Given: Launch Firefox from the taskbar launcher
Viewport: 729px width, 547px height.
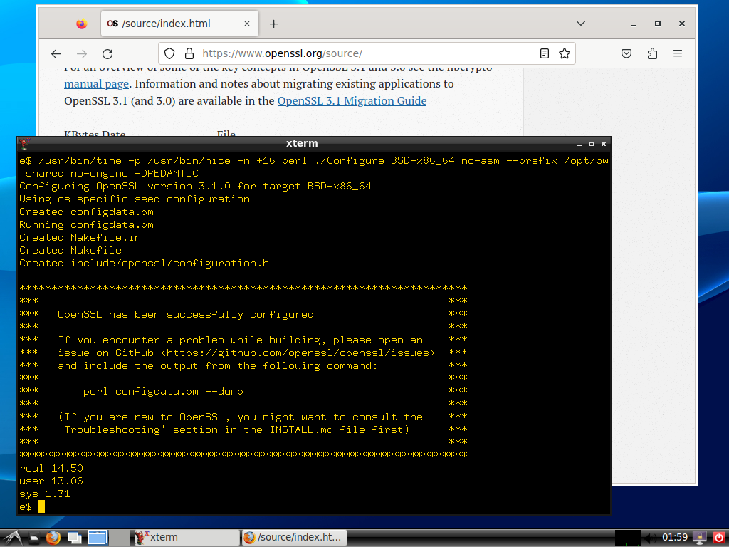Looking at the screenshot, I should 53,537.
